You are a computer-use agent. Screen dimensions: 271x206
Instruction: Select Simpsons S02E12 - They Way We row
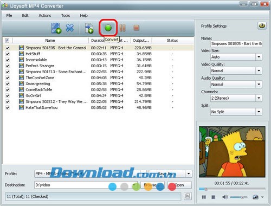[x=99, y=101]
